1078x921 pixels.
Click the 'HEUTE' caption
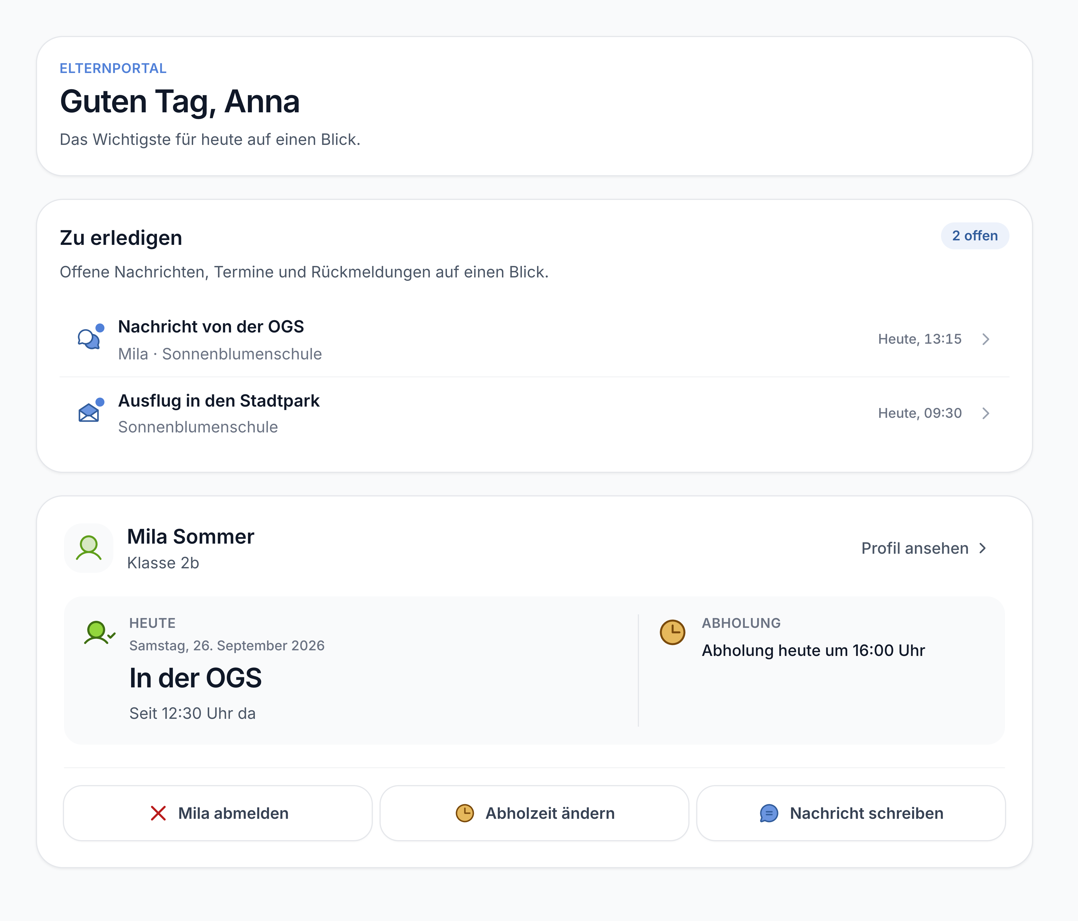pyautogui.click(x=152, y=623)
